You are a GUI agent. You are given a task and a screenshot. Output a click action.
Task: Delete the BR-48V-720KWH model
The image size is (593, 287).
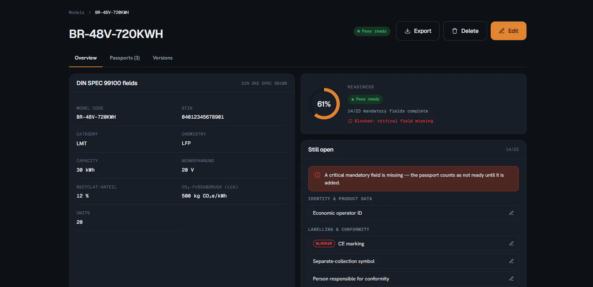pyautogui.click(x=465, y=31)
